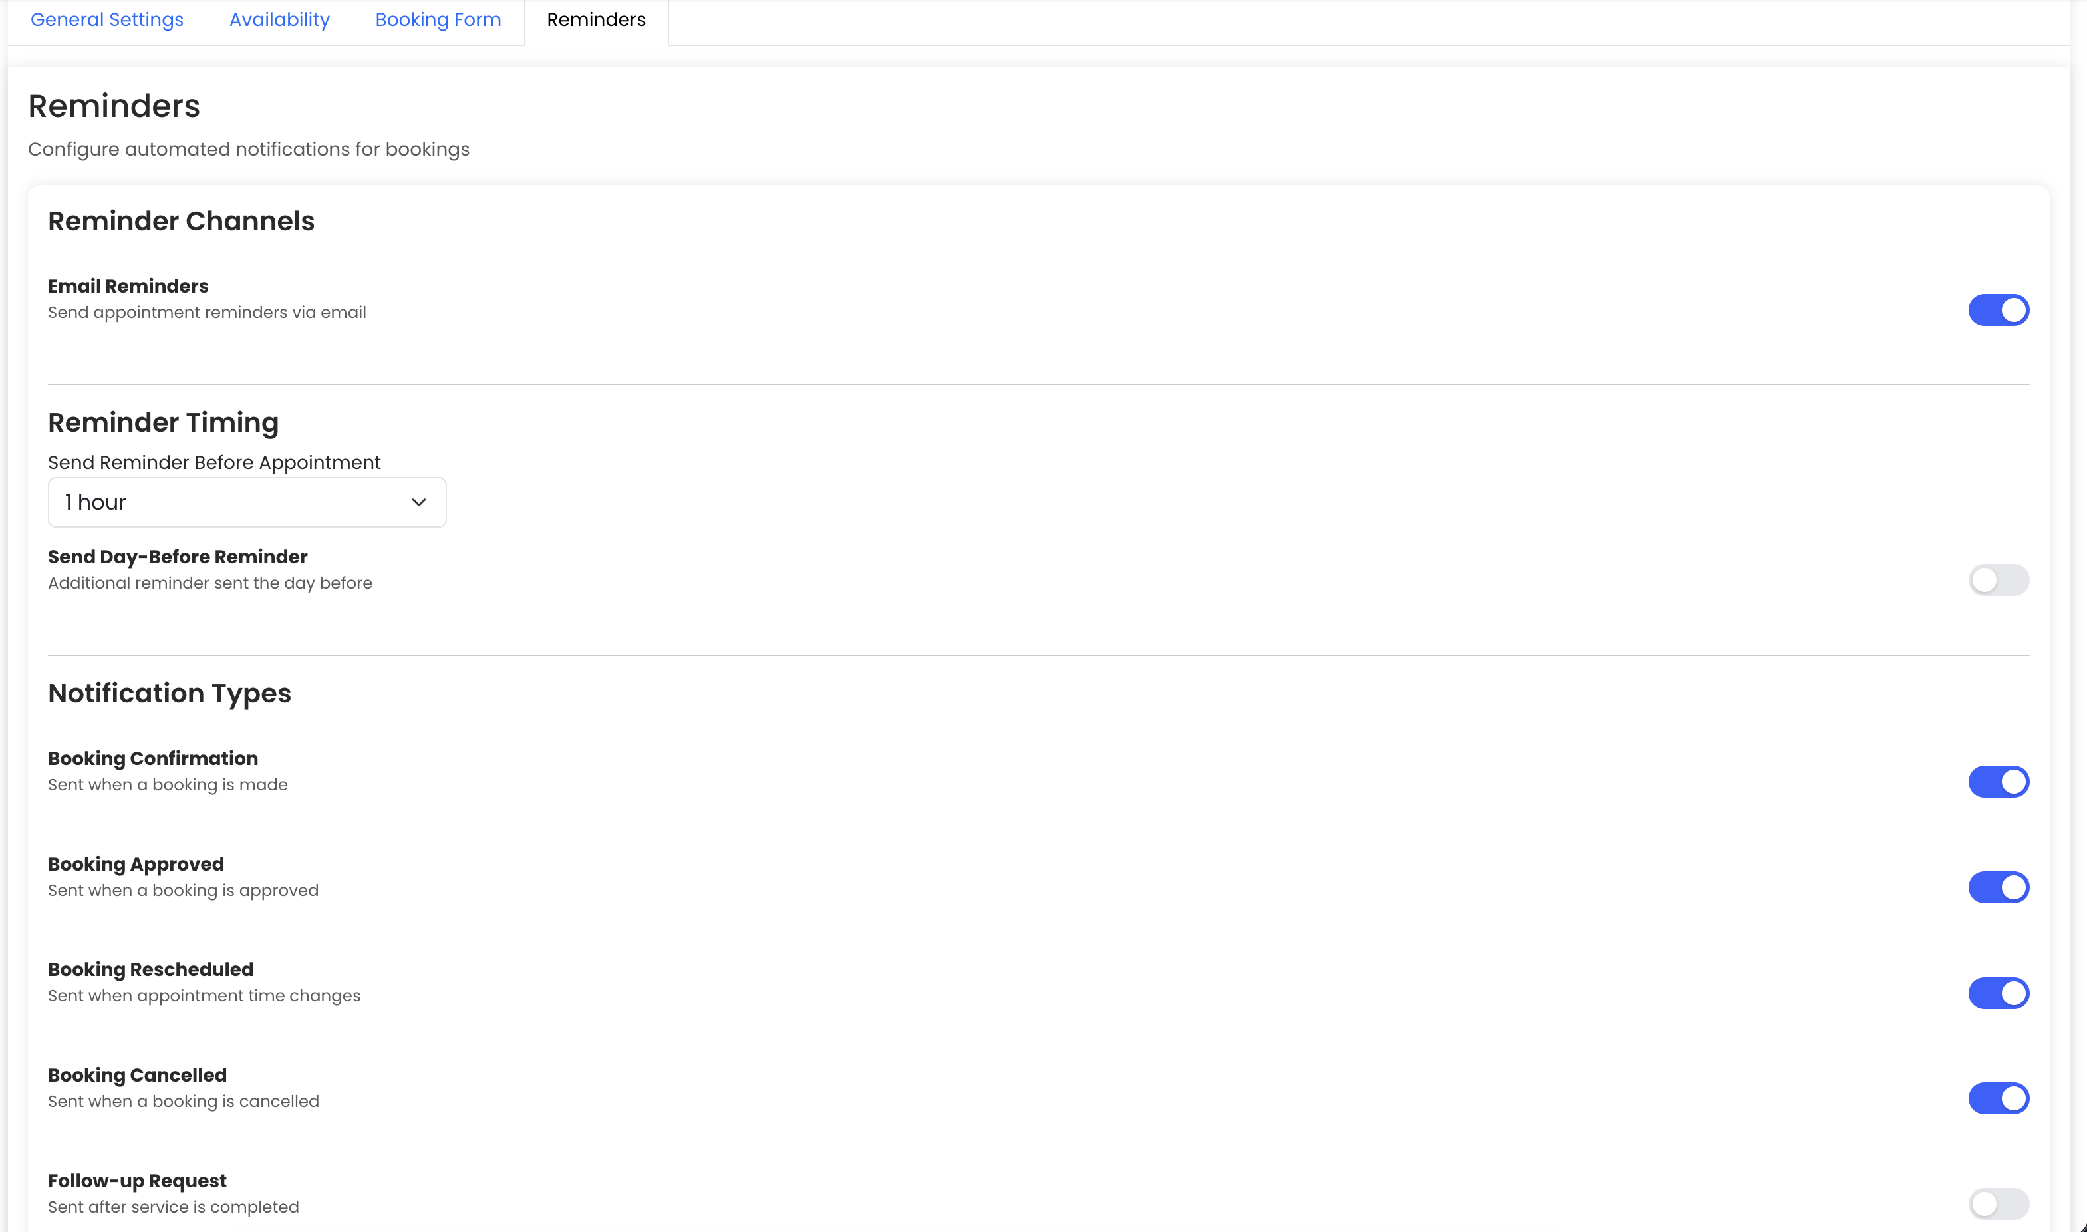This screenshot has height=1232, width=2087.
Task: Toggle Booking Approved notification off
Action: [1997, 887]
